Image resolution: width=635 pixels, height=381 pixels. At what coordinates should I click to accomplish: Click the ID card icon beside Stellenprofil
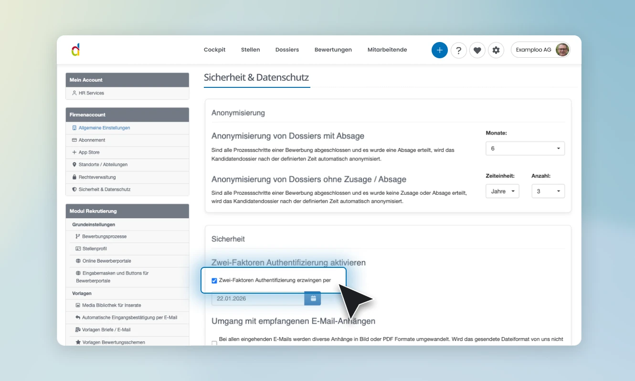[x=78, y=249]
